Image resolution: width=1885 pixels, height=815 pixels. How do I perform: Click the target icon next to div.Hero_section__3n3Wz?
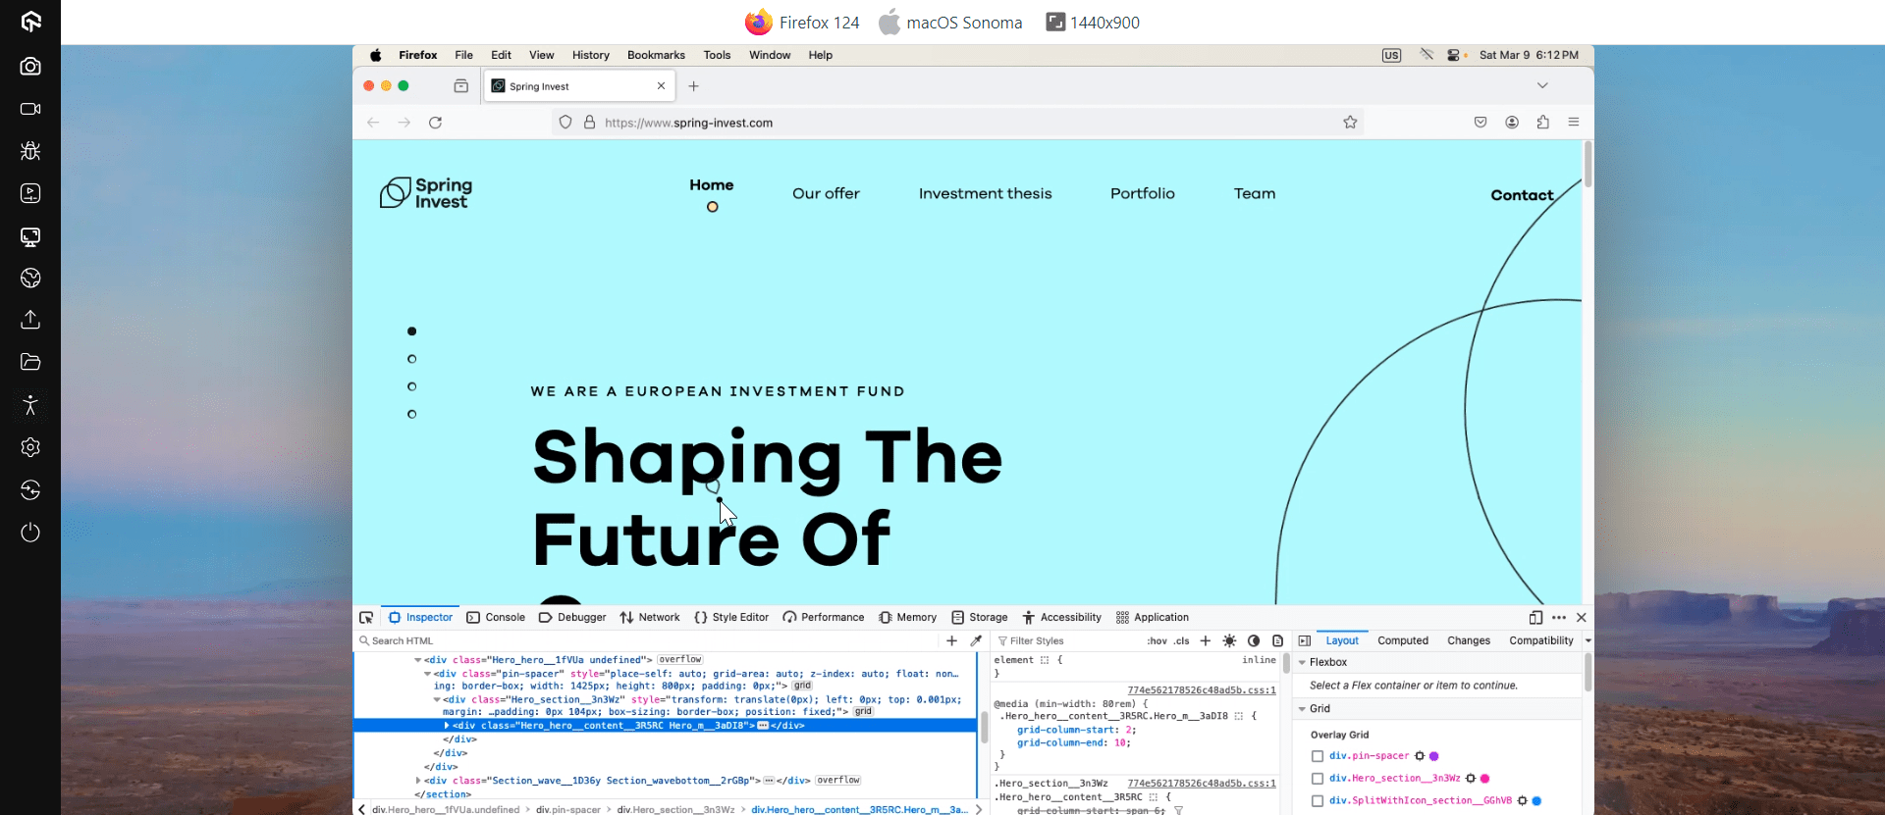point(1471,779)
